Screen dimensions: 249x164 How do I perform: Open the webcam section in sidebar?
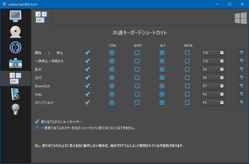coord(16,32)
